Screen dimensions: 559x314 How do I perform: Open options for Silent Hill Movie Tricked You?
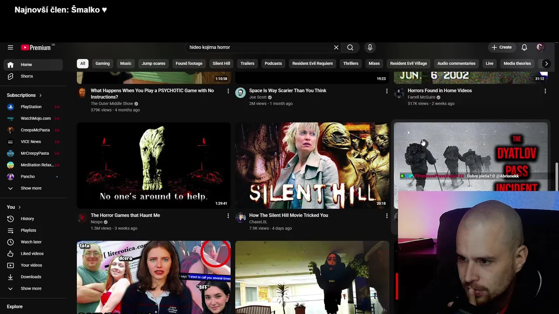click(x=386, y=216)
